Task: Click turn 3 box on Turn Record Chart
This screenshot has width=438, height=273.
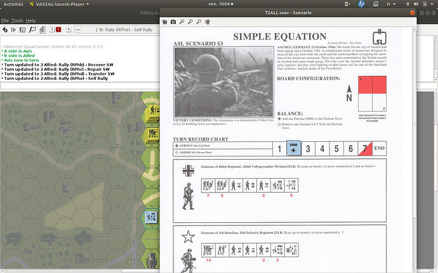Action: (x=308, y=149)
